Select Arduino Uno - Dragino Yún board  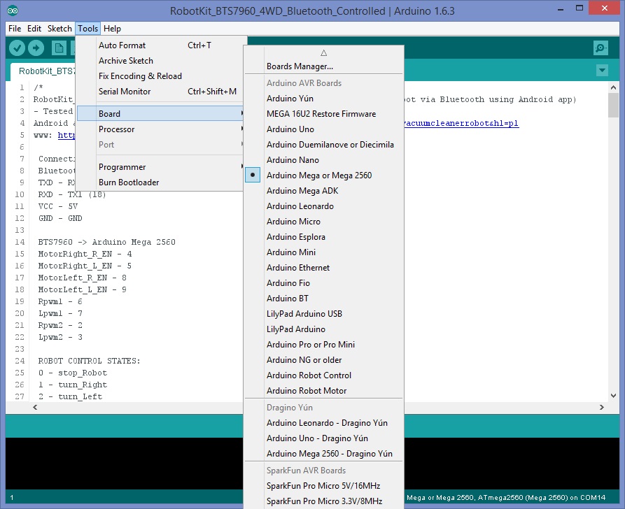click(323, 438)
